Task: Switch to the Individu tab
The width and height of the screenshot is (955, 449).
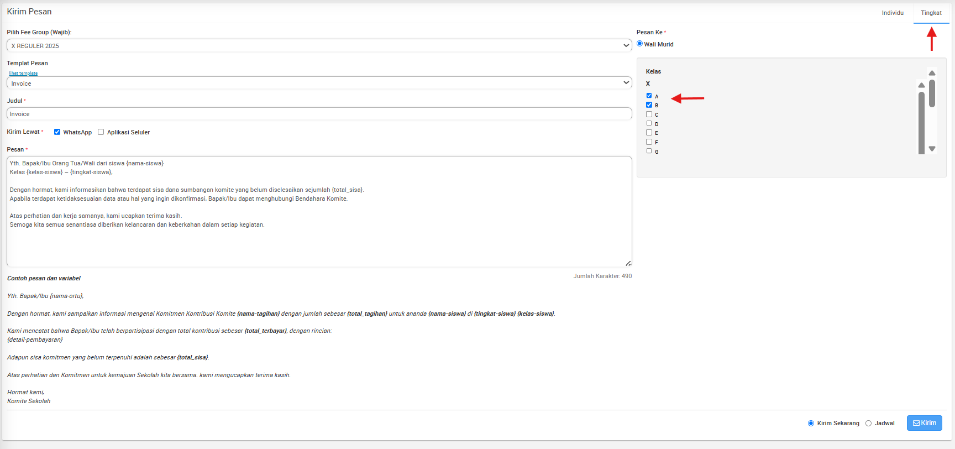Action: [893, 13]
